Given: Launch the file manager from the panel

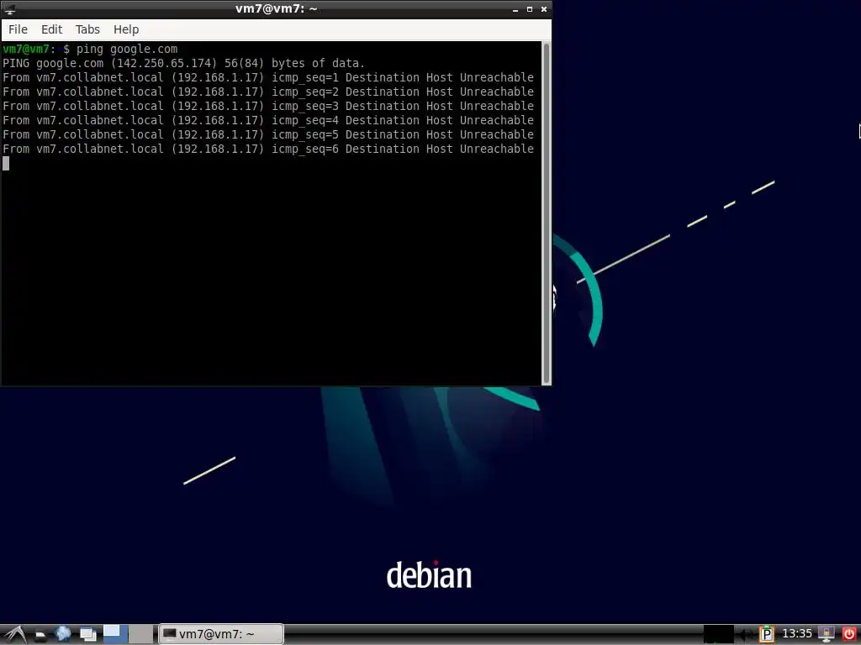Looking at the screenshot, I should coord(40,635).
